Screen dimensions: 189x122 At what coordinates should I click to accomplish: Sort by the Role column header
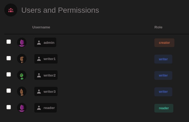click(158, 27)
